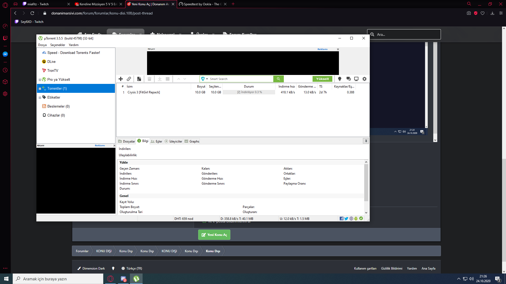Viewport: 506px width, 284px height.
Task: Start the torrent download arrow icon
Action: (160, 79)
